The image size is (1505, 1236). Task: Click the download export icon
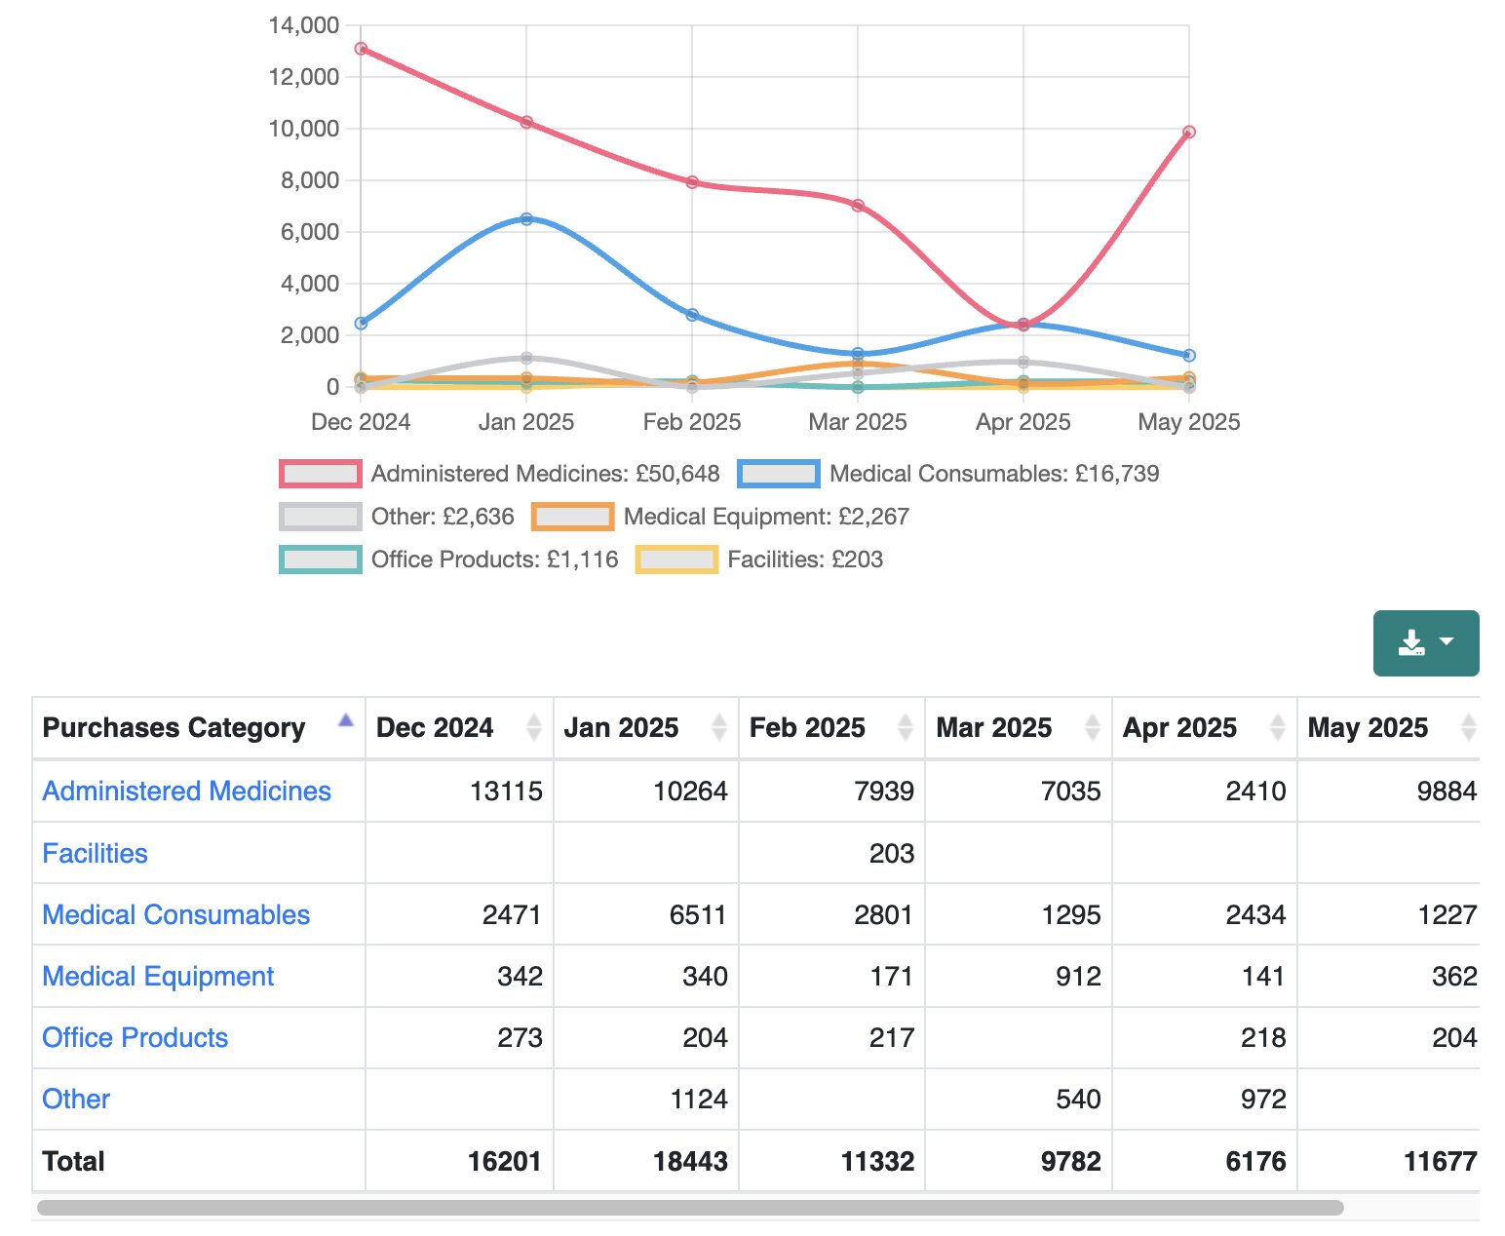click(1413, 641)
